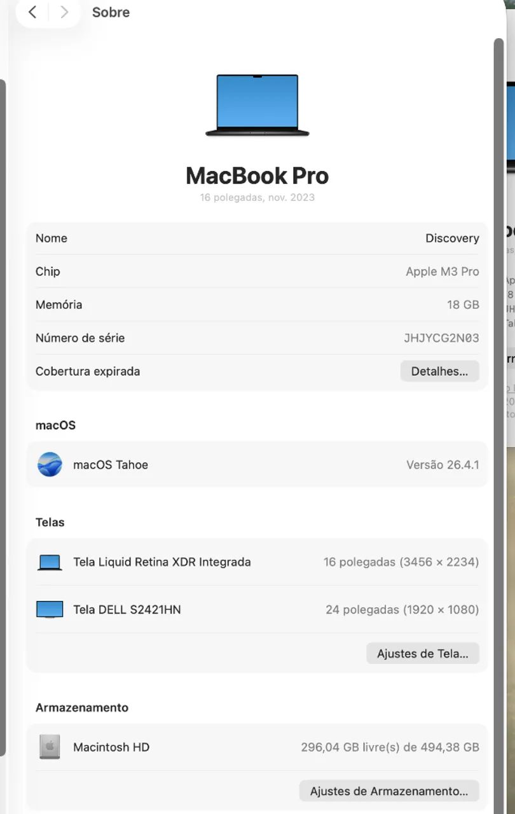Go forward with the right chevron
The width and height of the screenshot is (515, 814).
[64, 12]
